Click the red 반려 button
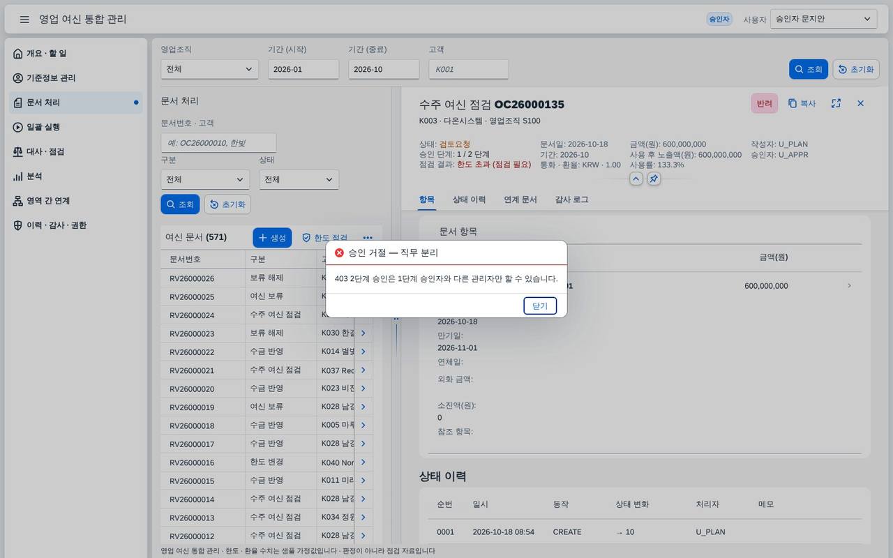893x558 pixels. point(765,103)
